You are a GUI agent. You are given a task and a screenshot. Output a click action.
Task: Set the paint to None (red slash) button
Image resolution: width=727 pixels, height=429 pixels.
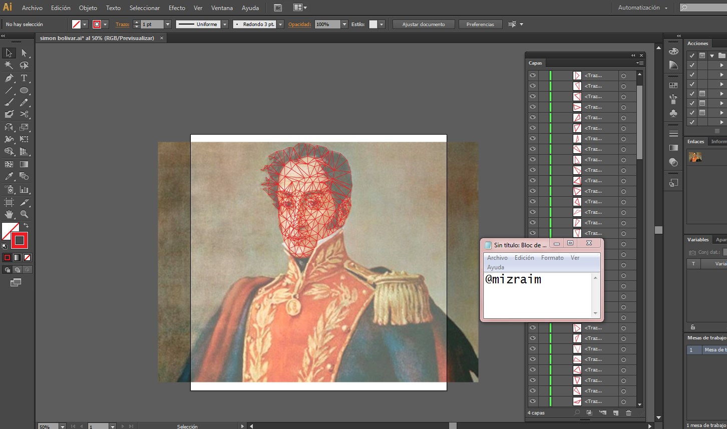28,258
